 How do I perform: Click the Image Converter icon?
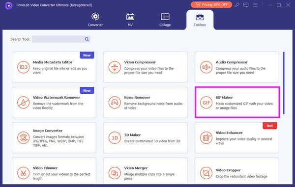(23, 137)
